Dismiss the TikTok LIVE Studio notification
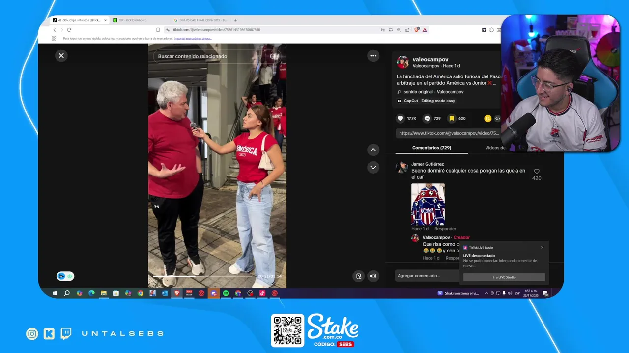 coord(542,247)
